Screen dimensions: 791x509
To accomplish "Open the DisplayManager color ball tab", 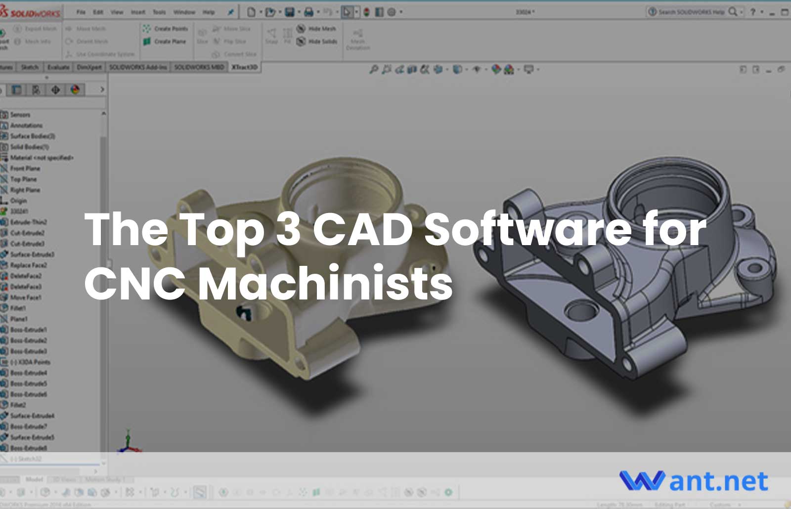I will 75,90.
